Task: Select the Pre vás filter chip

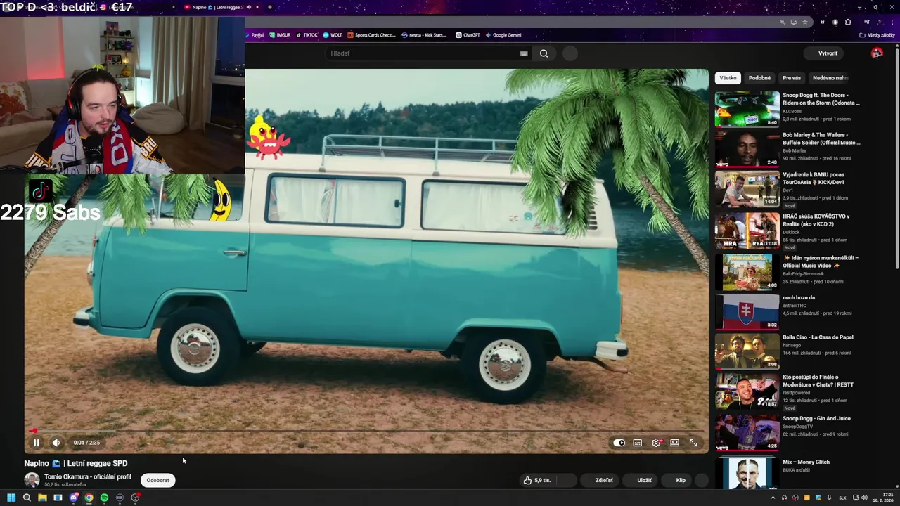Action: tap(792, 78)
